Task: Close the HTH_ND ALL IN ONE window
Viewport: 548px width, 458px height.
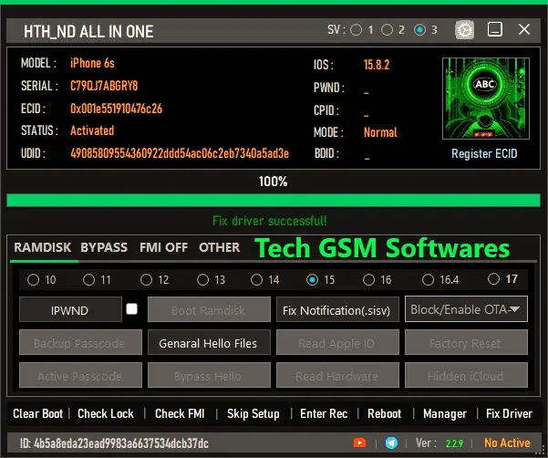Action: [524, 29]
